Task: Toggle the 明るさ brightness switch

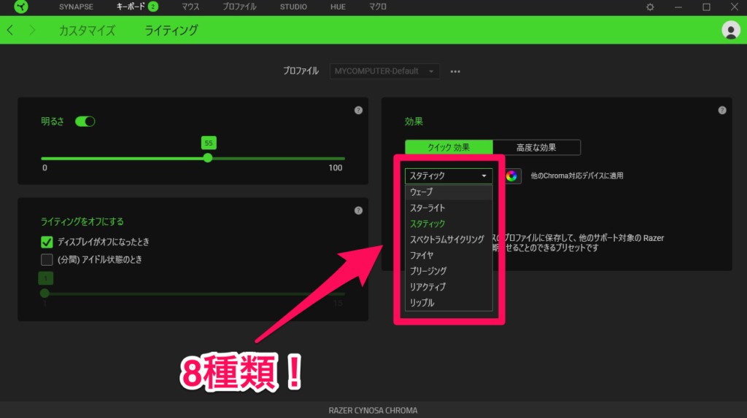Action: [x=85, y=122]
